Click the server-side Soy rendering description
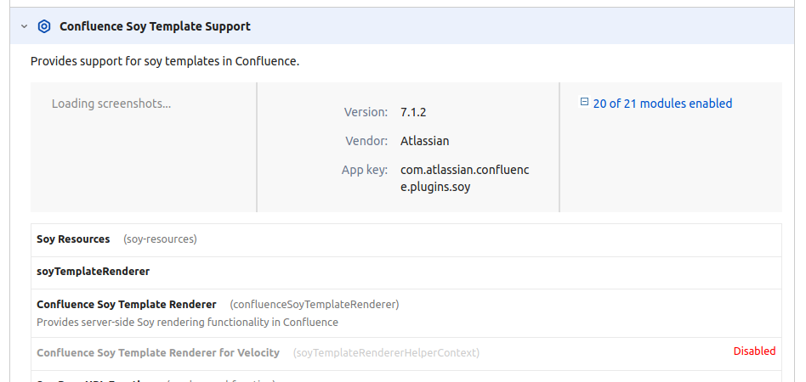This screenshot has height=382, width=806. (x=188, y=323)
